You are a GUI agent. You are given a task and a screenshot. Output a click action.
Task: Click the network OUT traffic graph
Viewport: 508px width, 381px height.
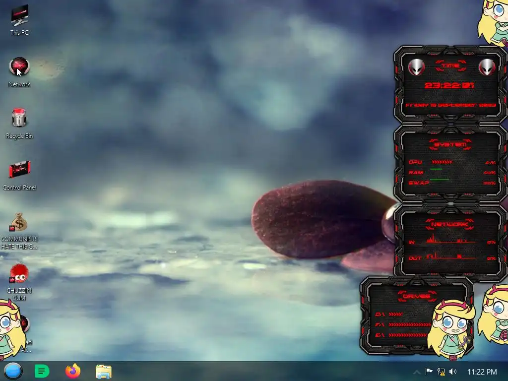451,256
